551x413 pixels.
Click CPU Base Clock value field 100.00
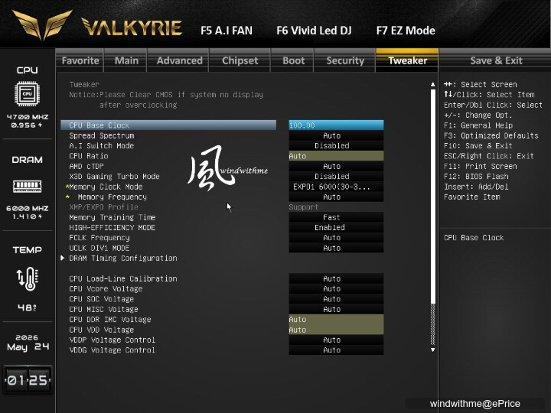336,125
